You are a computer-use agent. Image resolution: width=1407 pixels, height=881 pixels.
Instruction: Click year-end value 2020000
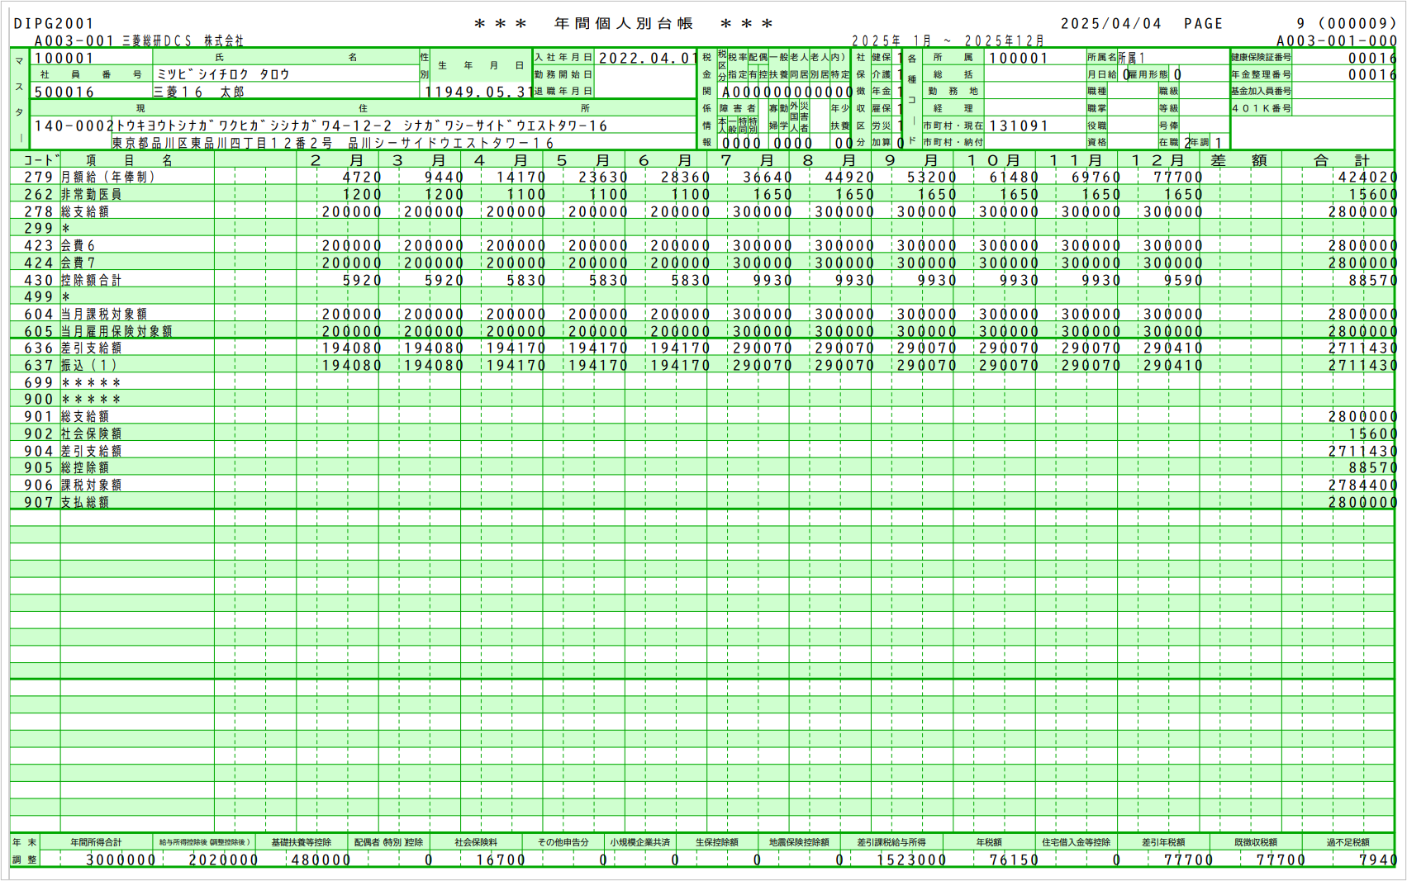click(223, 860)
